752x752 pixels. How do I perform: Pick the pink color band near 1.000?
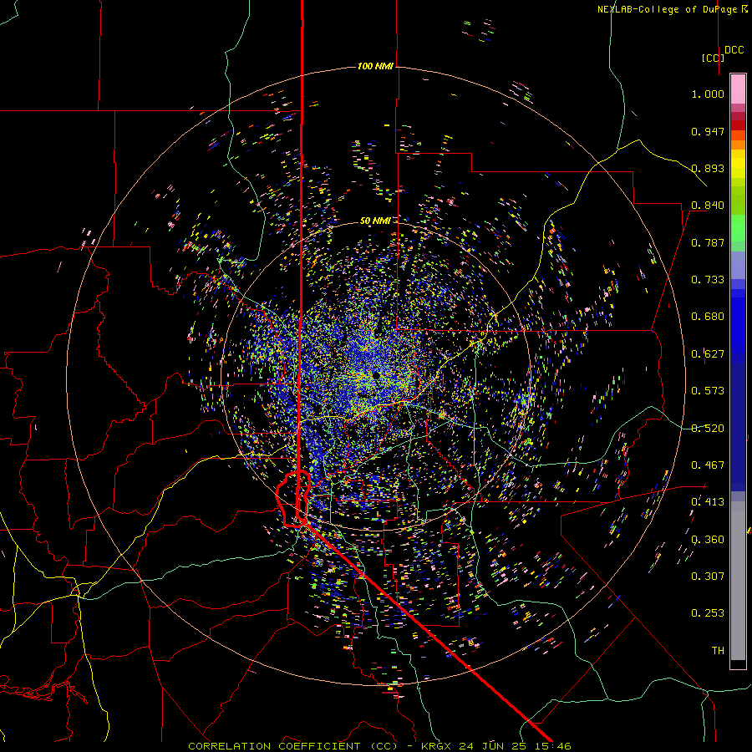738,89
